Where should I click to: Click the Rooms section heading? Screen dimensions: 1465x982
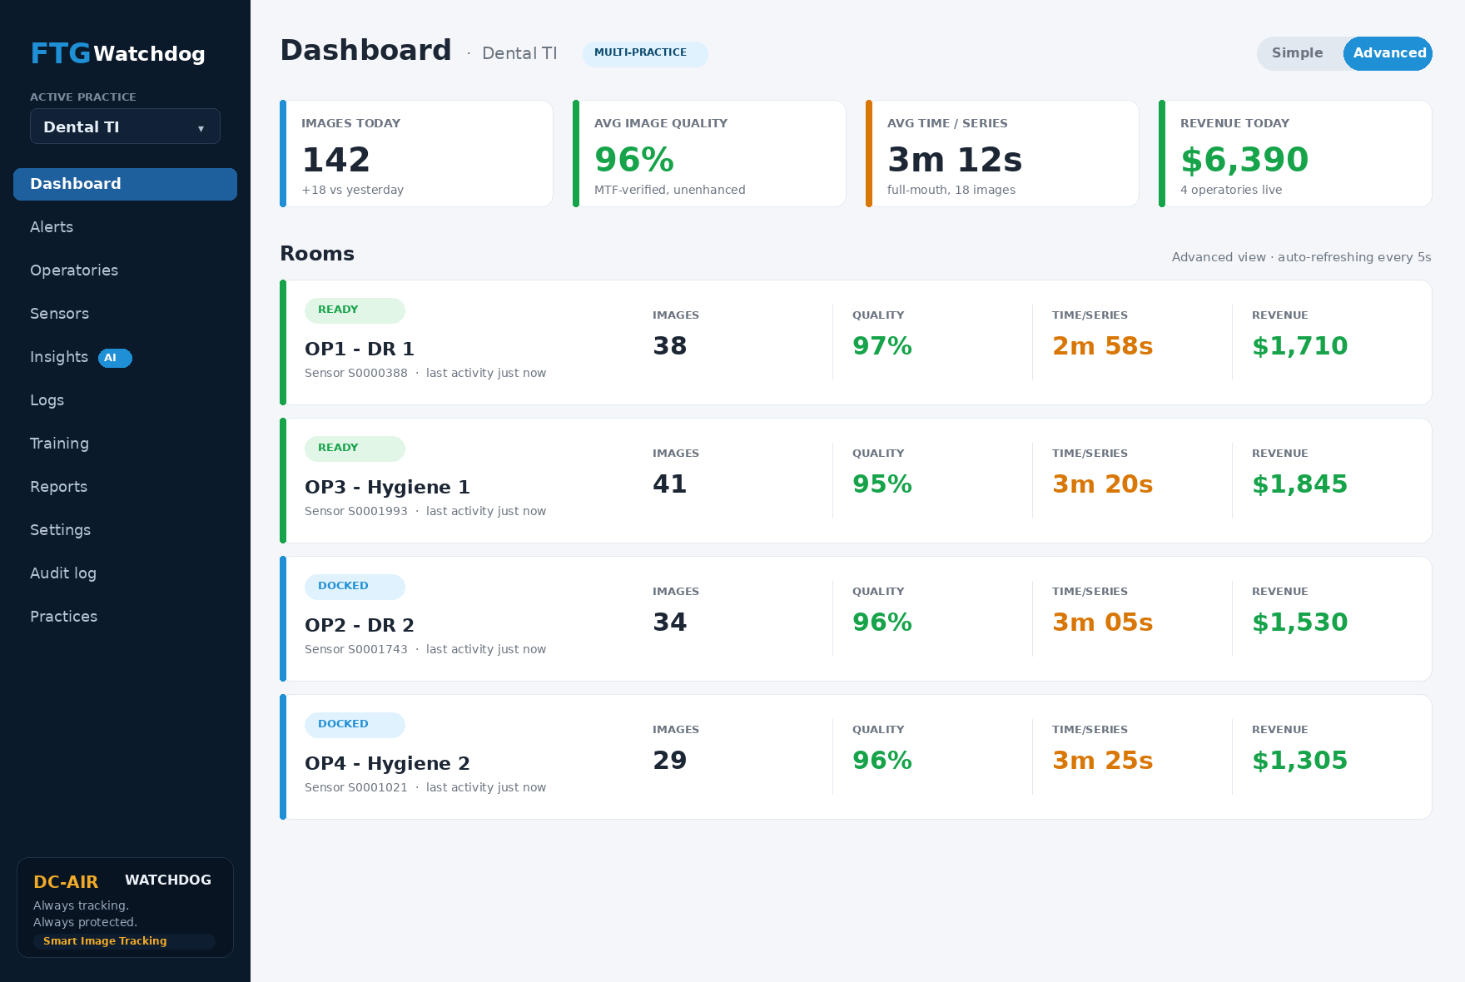tap(317, 254)
